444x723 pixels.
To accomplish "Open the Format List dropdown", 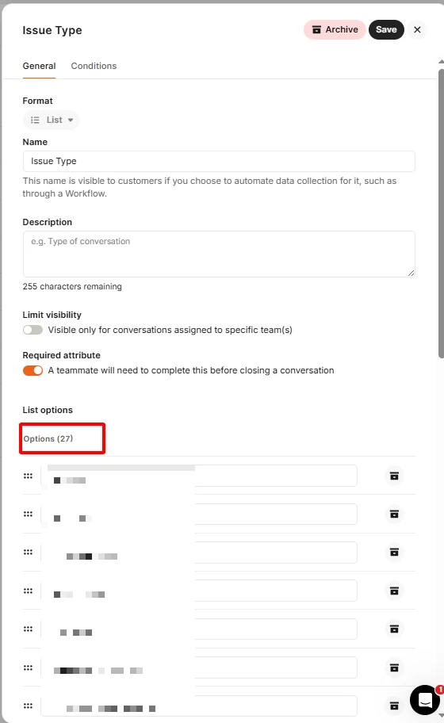I will pos(52,120).
